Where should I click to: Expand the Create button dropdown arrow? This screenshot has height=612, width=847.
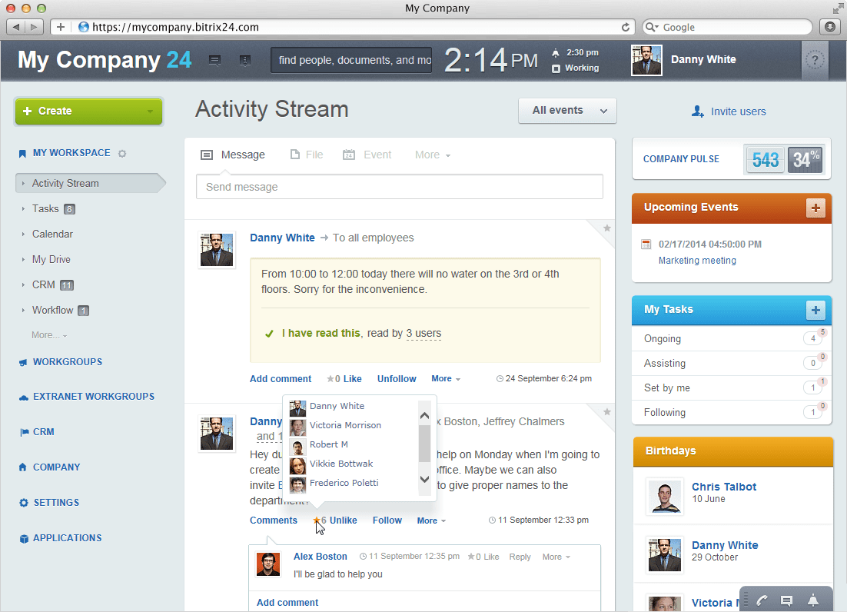pyautogui.click(x=150, y=111)
